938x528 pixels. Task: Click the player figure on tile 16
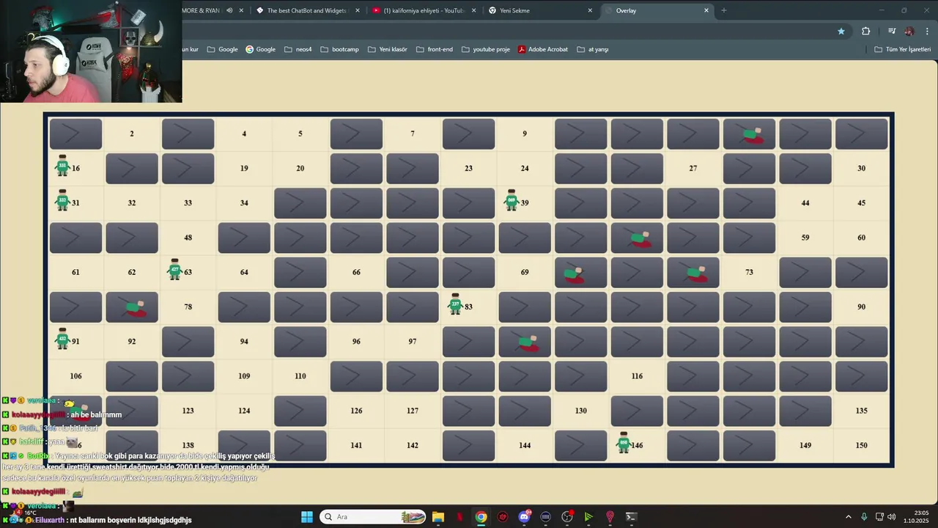(x=62, y=166)
